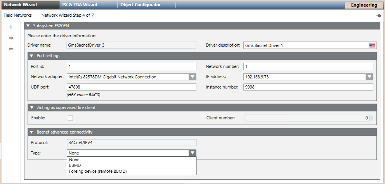Collapse the Port settings section
The image size is (385, 184).
[x=31, y=56]
